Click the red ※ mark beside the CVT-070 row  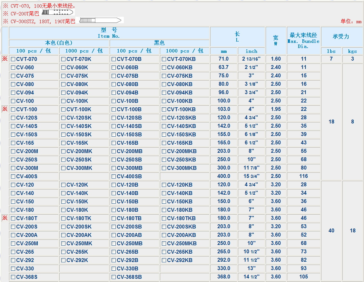(x=5, y=59)
